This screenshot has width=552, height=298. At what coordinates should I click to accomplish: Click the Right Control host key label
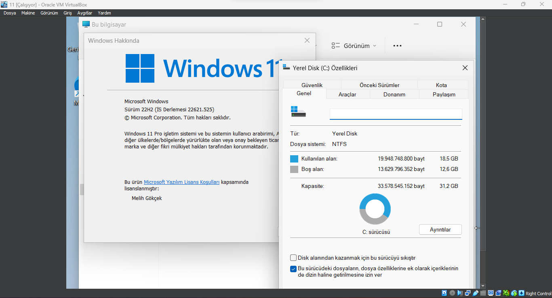pyautogui.click(x=539, y=294)
